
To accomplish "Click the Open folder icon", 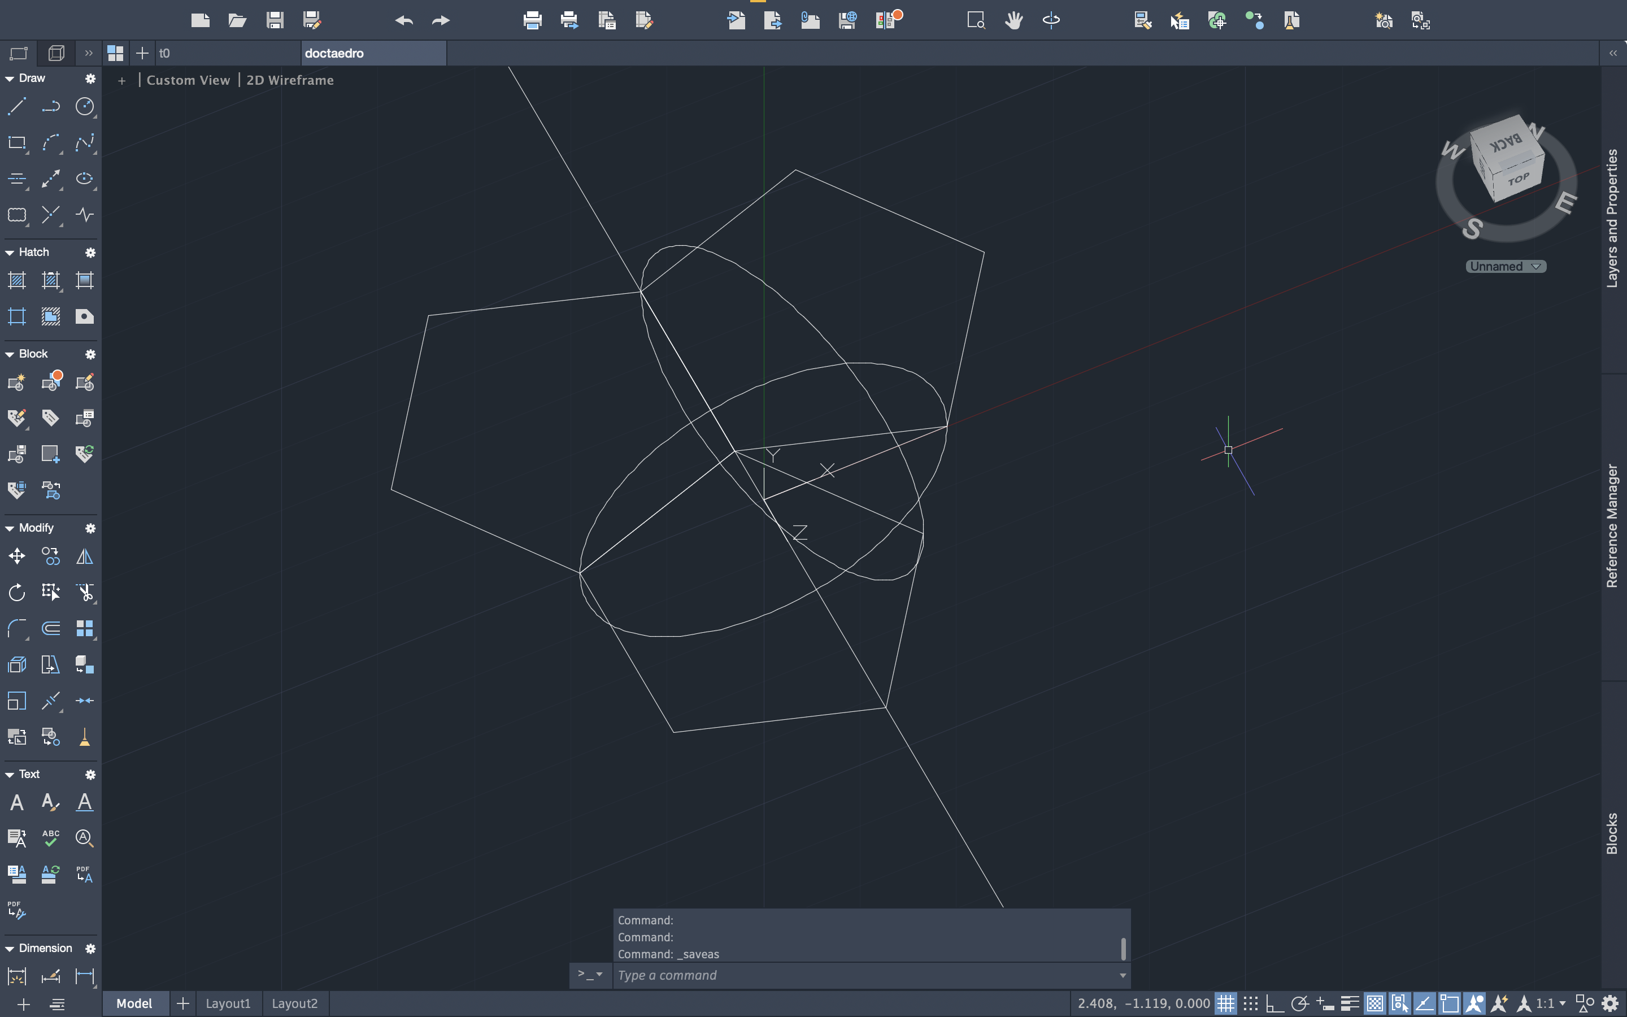I will coord(237,20).
